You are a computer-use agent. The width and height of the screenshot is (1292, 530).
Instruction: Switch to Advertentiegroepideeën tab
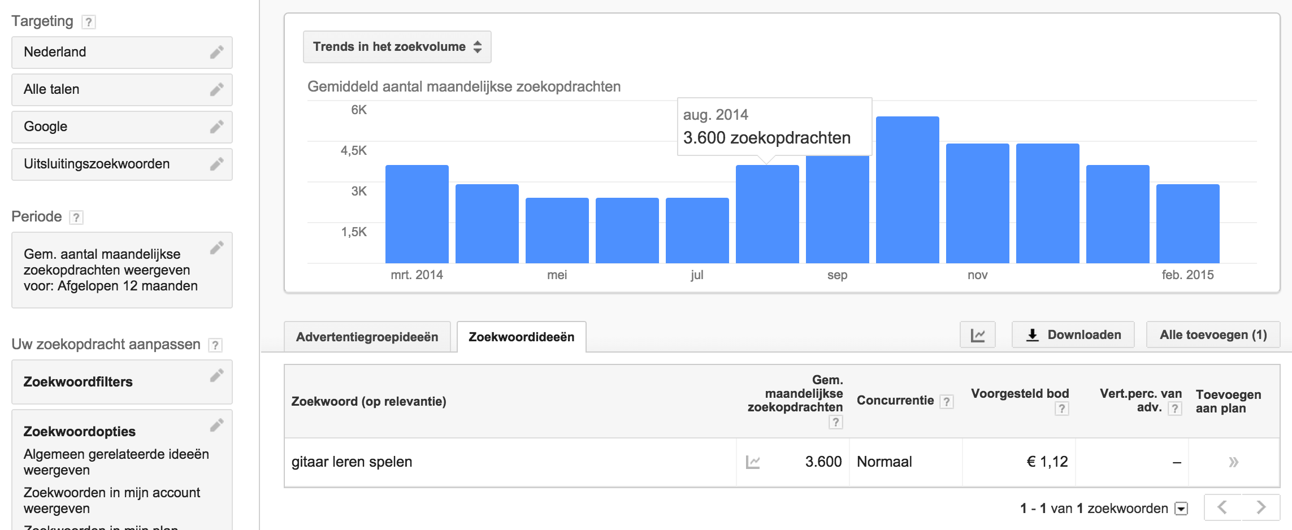coord(367,337)
